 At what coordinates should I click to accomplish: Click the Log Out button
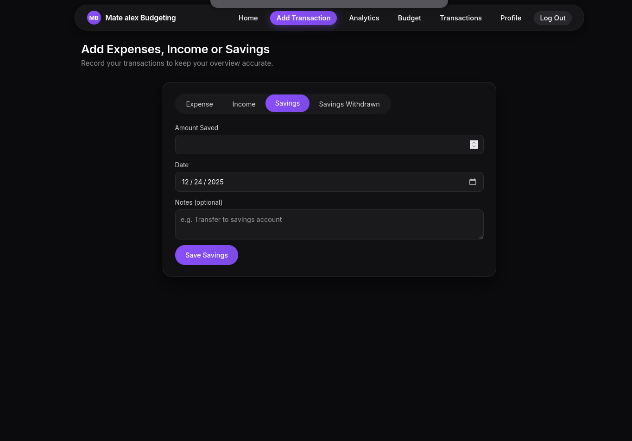(552, 18)
